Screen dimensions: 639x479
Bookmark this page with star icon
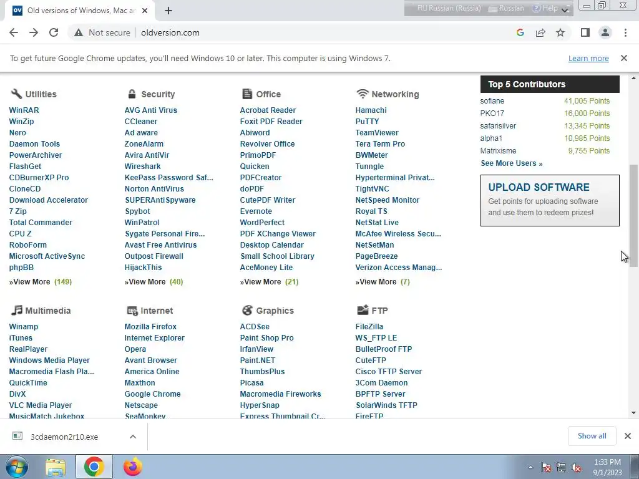560,32
